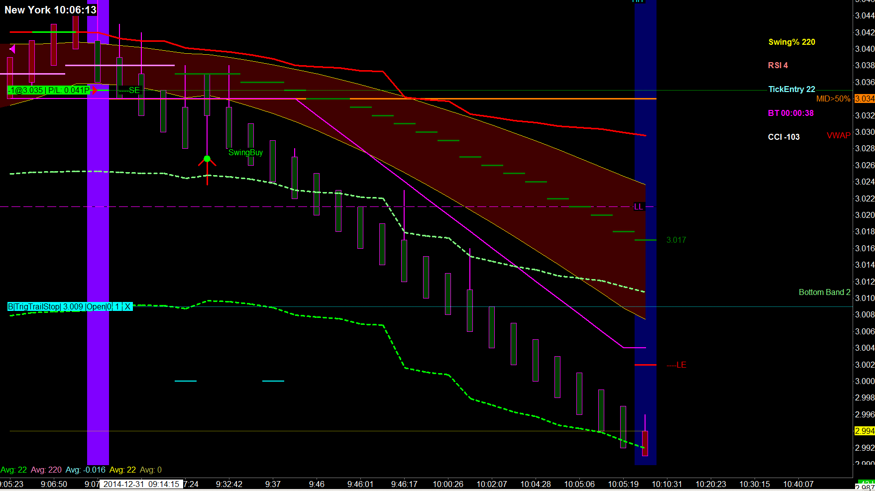Select the last red candle at 2.994
This screenshot has height=491, width=875.
point(645,443)
